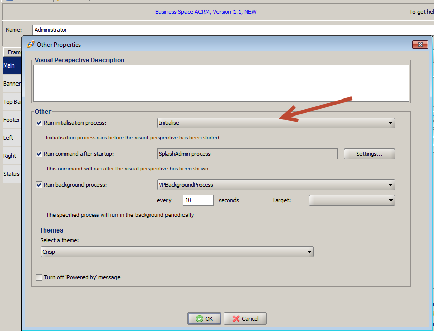Viewport: 434px width, 331px height.
Task: Toggle Run command after startup checkbox
Action: [x=39, y=154]
